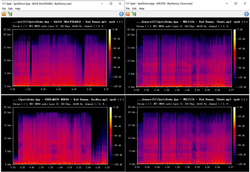Click the spectrogram plot inside WELTiTA window

[x=184, y=58]
